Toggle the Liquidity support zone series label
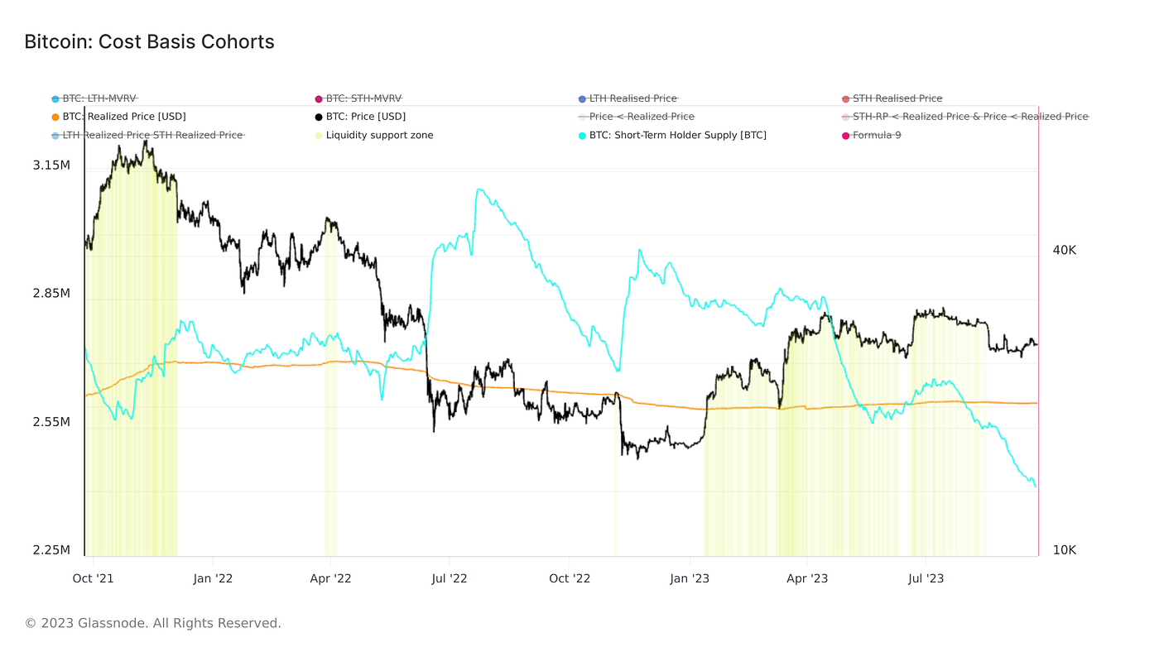The image size is (1159, 652). [379, 135]
